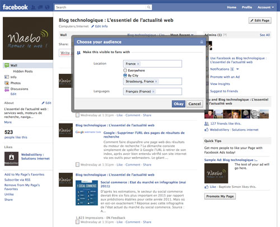Dismiss dialog with the Cancel button

point(194,104)
